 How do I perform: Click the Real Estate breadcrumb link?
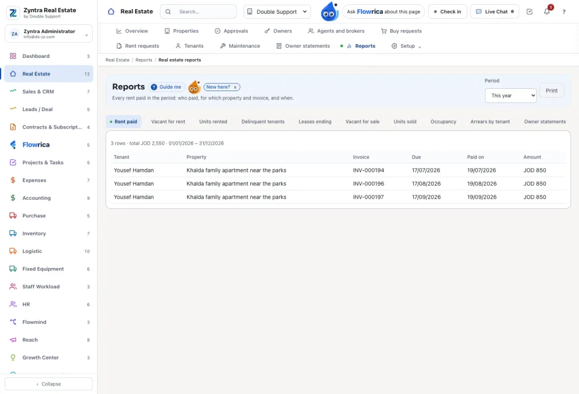118,60
